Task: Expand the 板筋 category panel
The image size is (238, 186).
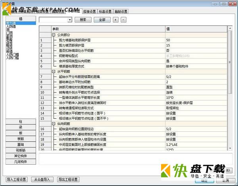Action: pyautogui.click(x=21, y=139)
